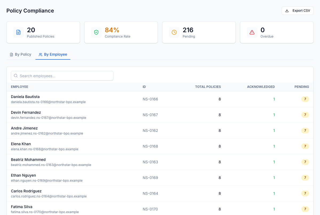Click the Export CSV button
The image size is (320, 215).
297,11
